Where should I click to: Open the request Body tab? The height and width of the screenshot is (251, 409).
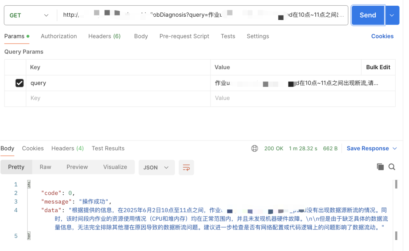(141, 36)
